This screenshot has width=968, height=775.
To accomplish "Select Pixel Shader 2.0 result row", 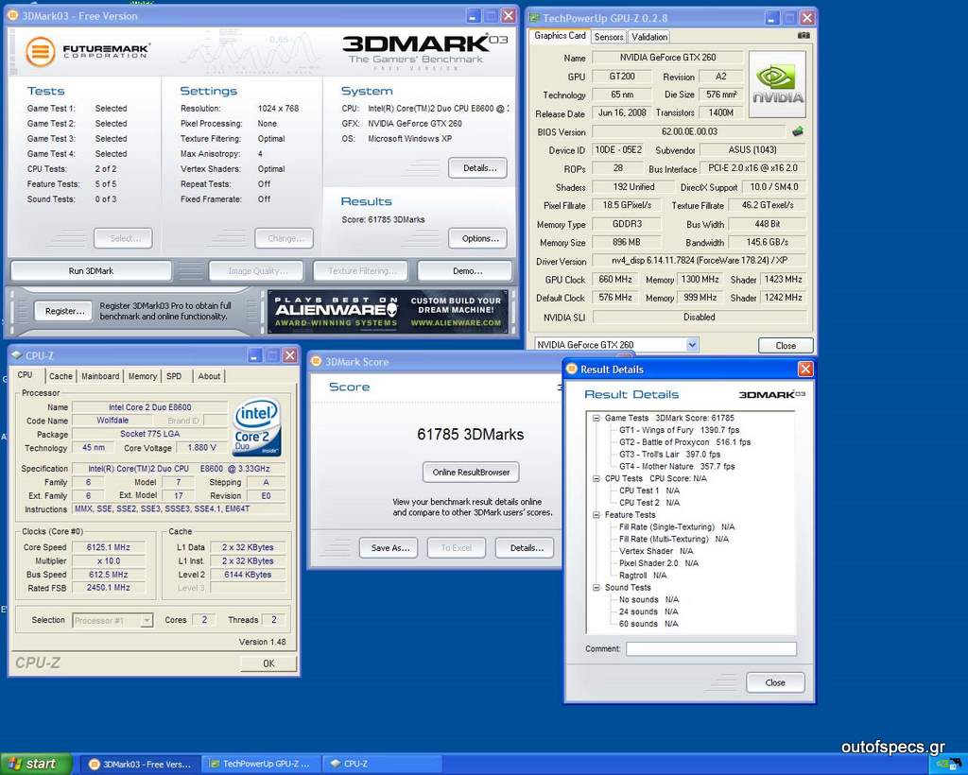I will (659, 563).
